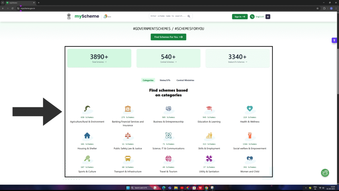Switch to the Central Ministries tab
The height and width of the screenshot is (191, 339).
pos(185,80)
